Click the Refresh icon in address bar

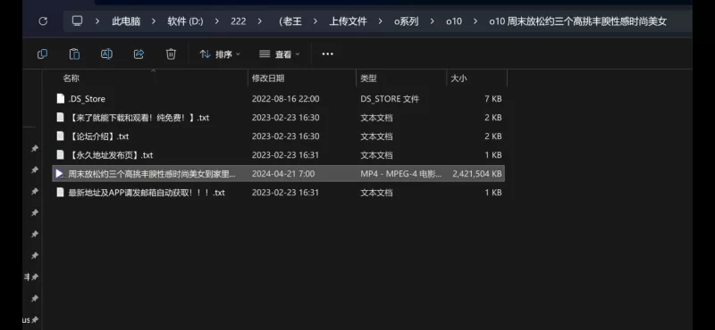(43, 21)
